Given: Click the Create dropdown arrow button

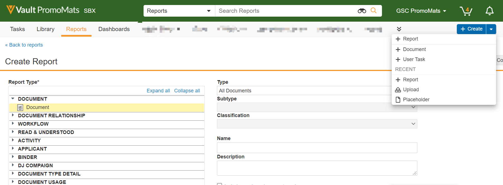Looking at the screenshot, I should 491,29.
